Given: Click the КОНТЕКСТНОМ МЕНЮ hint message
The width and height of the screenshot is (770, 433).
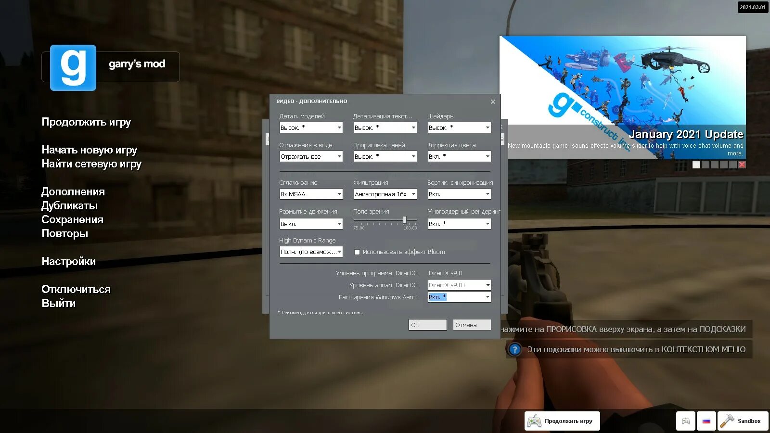Looking at the screenshot, I should (x=629, y=349).
